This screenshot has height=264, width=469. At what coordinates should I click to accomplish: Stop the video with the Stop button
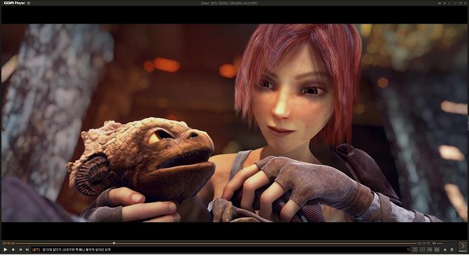[x=13, y=249]
